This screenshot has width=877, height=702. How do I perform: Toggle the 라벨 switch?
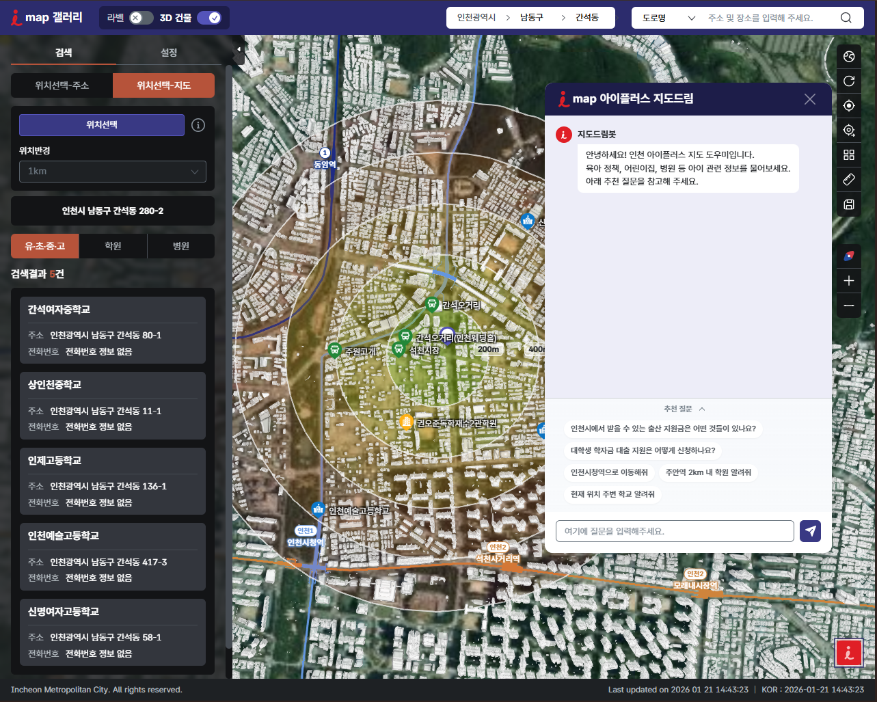(141, 18)
